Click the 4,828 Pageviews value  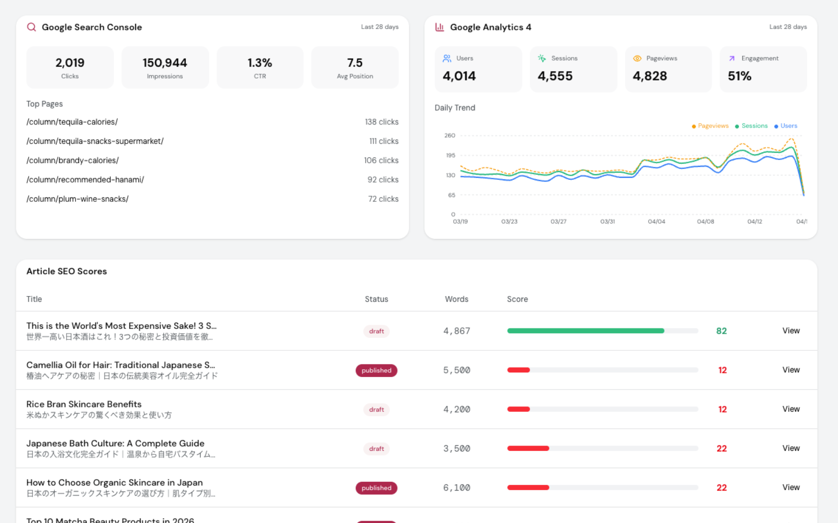(650, 76)
